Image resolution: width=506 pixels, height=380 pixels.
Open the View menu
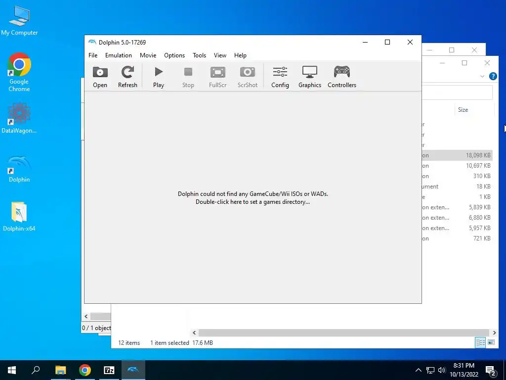click(x=220, y=55)
